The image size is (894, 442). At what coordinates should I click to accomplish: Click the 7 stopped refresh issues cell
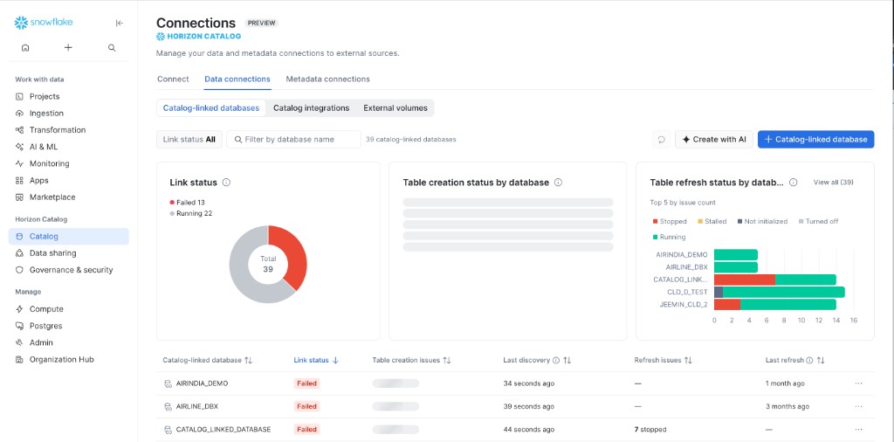tap(650, 430)
